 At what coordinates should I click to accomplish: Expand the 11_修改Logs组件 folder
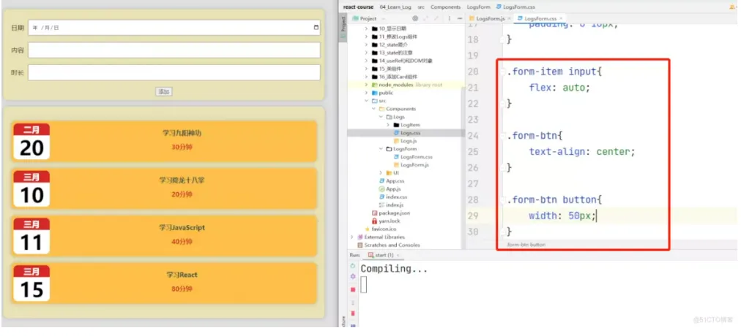pyautogui.click(x=366, y=37)
